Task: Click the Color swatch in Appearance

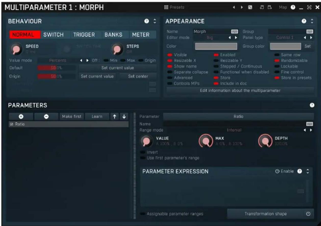Action: tap(216, 46)
